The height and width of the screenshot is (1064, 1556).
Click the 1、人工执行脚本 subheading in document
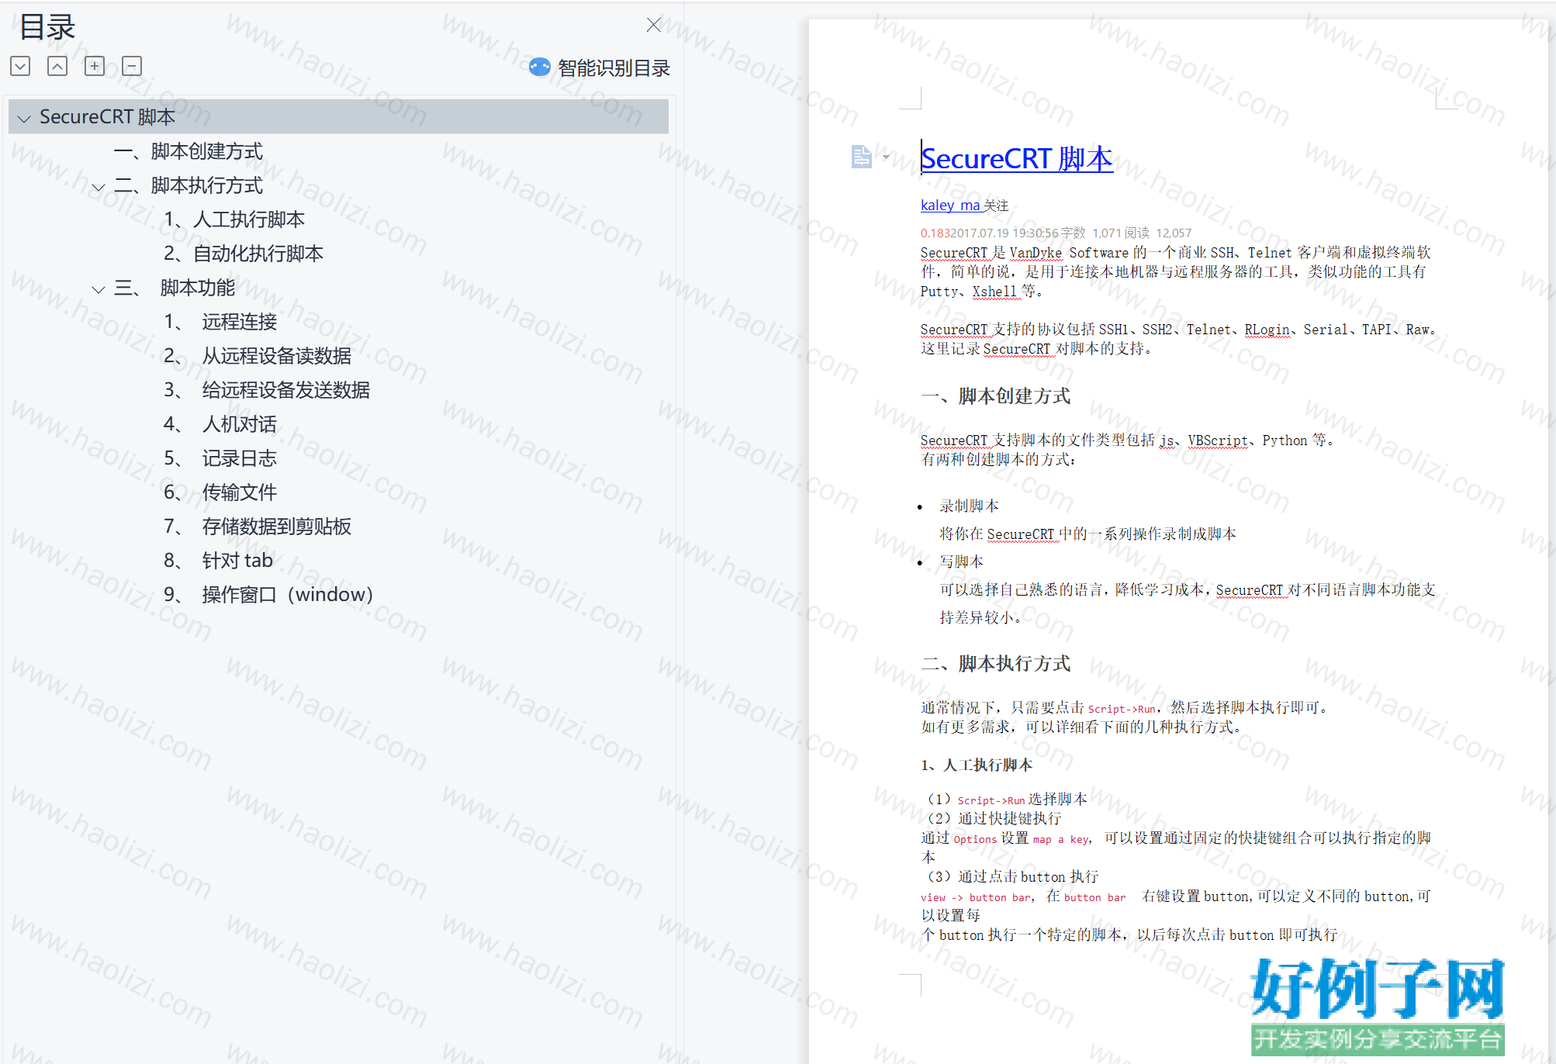tap(977, 765)
